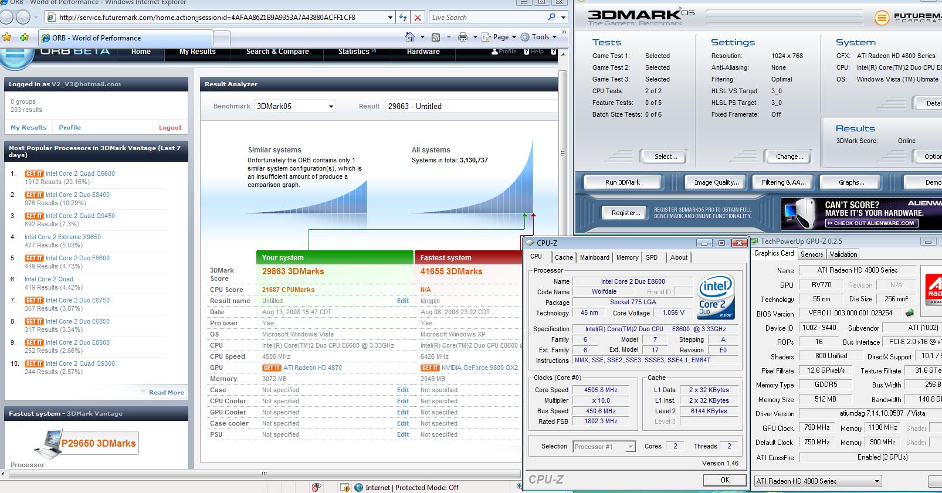Viewport: 942px width, 493px height.
Task: Open the Tools menu in IE toolbar
Action: 538,37
